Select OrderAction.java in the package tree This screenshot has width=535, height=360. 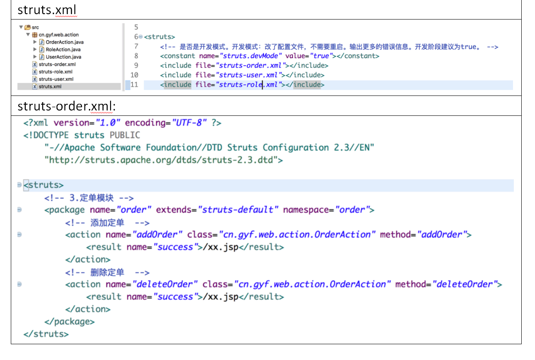65,42
